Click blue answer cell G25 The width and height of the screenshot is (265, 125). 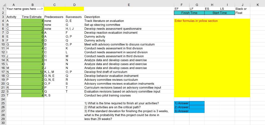coord(197,103)
